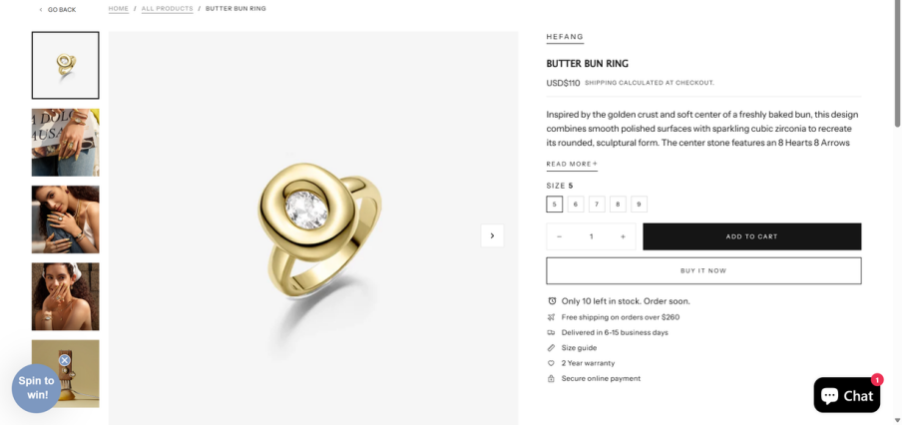Open the Spin to win bubble
902x425 pixels.
[x=36, y=388]
